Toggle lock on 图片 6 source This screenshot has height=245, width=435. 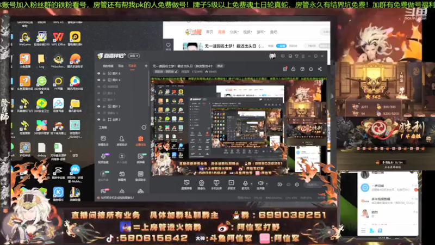104,73
